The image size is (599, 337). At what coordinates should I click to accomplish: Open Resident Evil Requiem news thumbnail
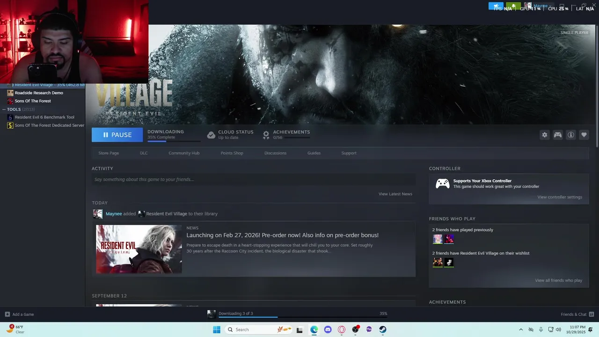(x=139, y=249)
